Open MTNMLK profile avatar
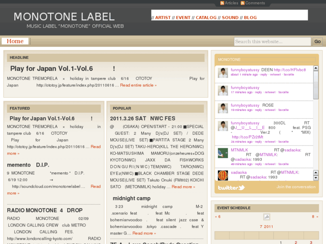Screen dimensions: 326x244 [223, 153]
